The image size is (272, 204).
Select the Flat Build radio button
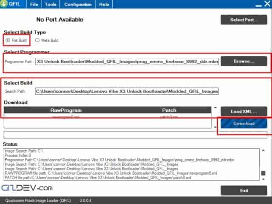8,40
